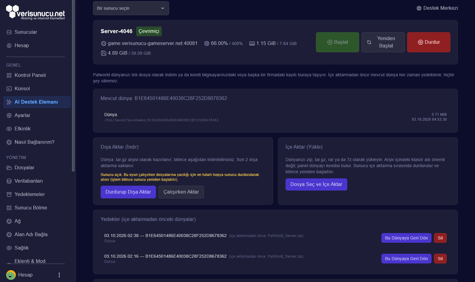Image resolution: width=475 pixels, height=282 pixels.
Task: Click the verisunucu.net logo
Action: click(36, 12)
